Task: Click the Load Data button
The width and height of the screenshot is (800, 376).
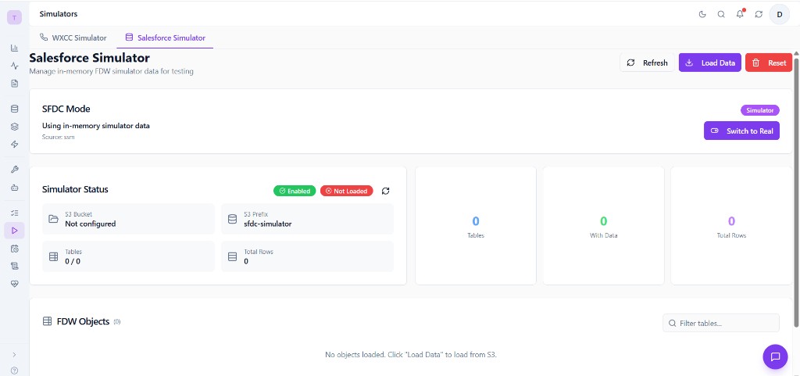Action: coord(709,63)
